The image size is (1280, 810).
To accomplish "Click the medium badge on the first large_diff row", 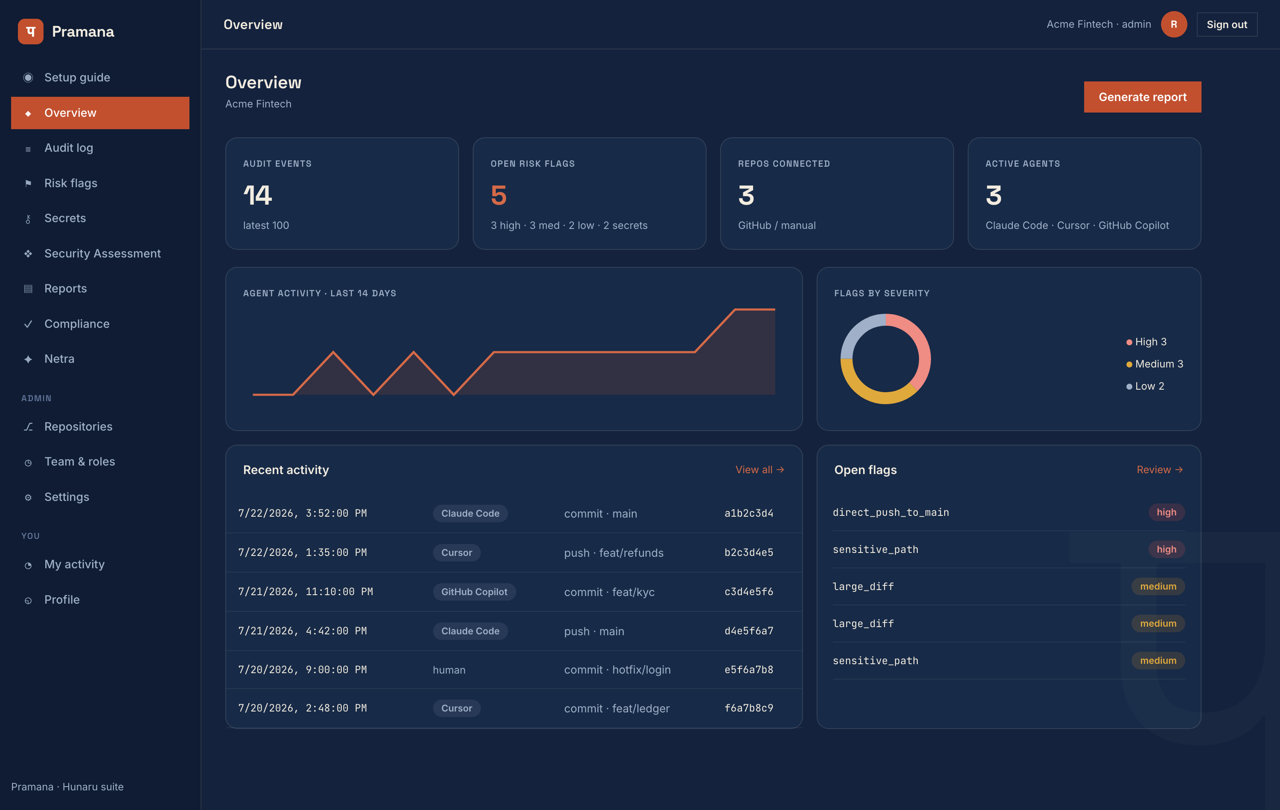I will (x=1158, y=586).
